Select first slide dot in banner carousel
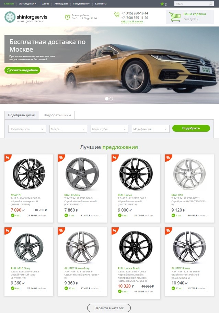 coord(107,99)
